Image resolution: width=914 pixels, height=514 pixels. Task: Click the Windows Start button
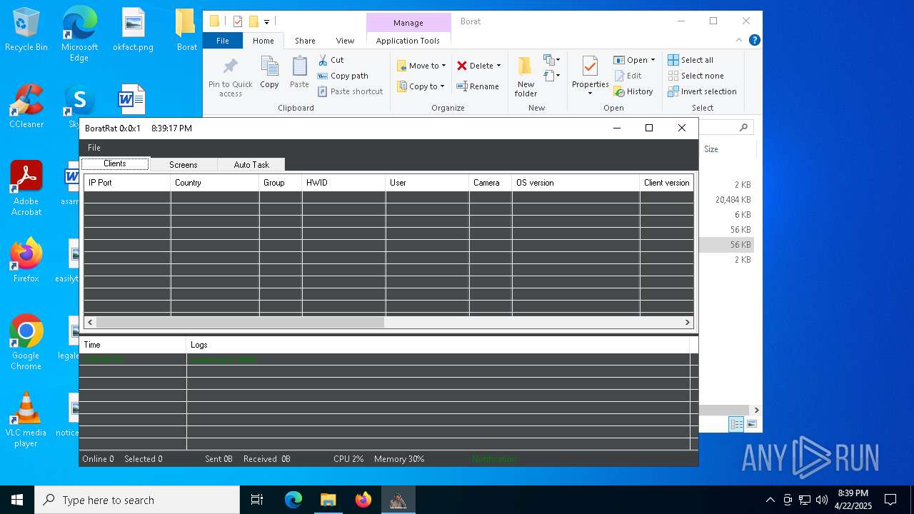pyautogui.click(x=17, y=500)
